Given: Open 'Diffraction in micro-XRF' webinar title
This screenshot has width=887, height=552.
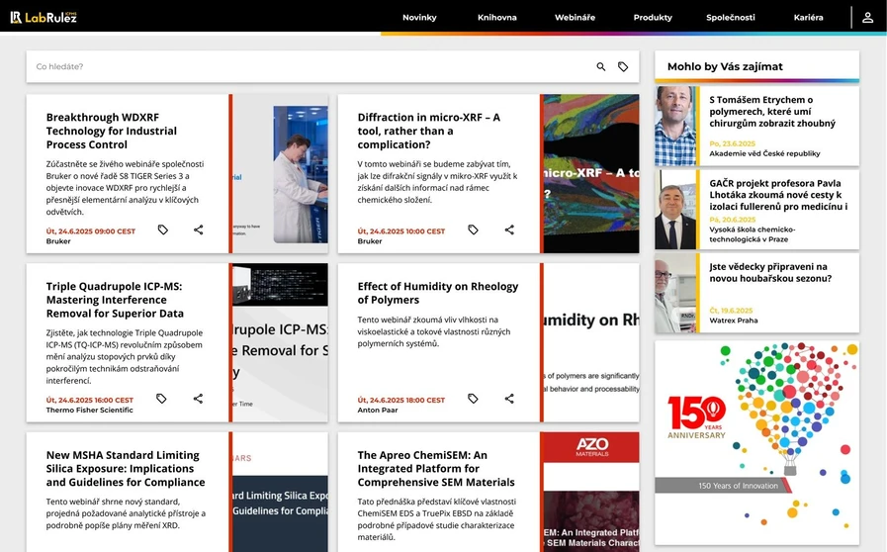Looking at the screenshot, I should pyautogui.click(x=429, y=131).
